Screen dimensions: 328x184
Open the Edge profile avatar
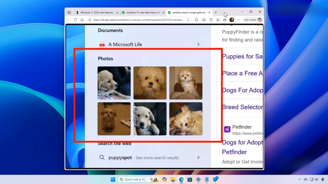(x=232, y=20)
